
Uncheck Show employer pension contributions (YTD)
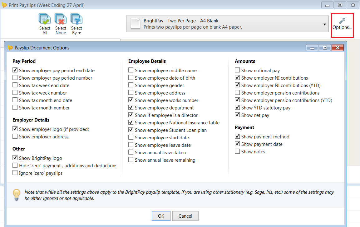pyautogui.click(x=237, y=100)
